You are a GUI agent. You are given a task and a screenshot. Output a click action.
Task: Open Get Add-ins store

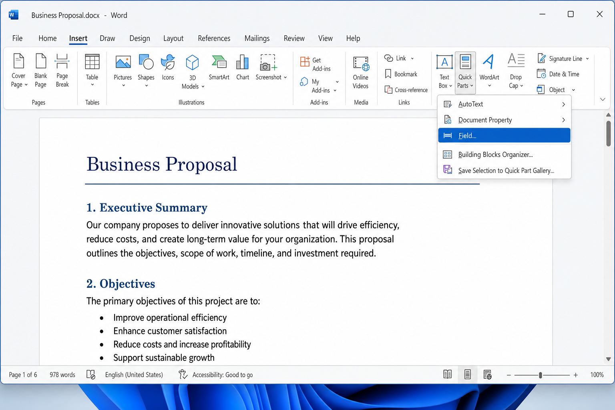pyautogui.click(x=316, y=64)
